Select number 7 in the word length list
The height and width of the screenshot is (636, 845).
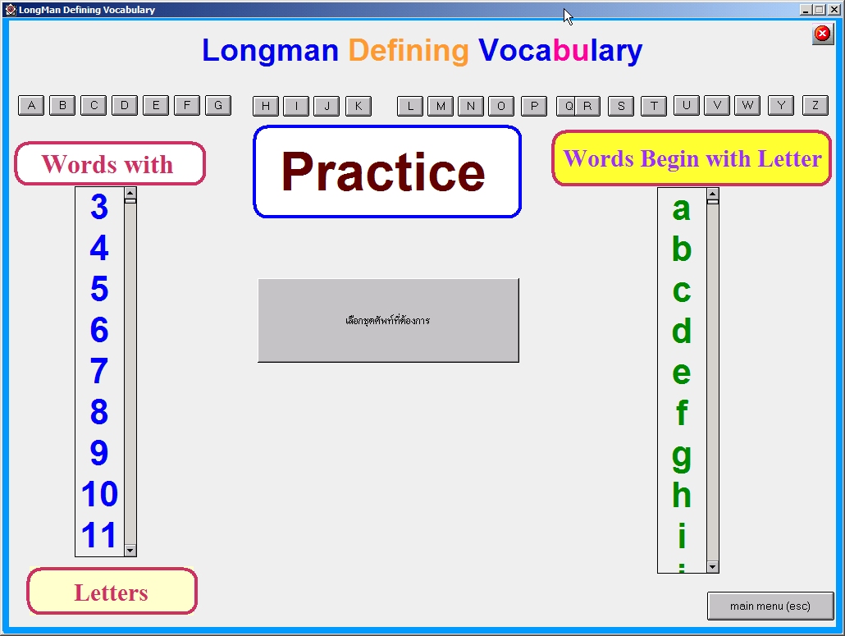click(x=98, y=373)
